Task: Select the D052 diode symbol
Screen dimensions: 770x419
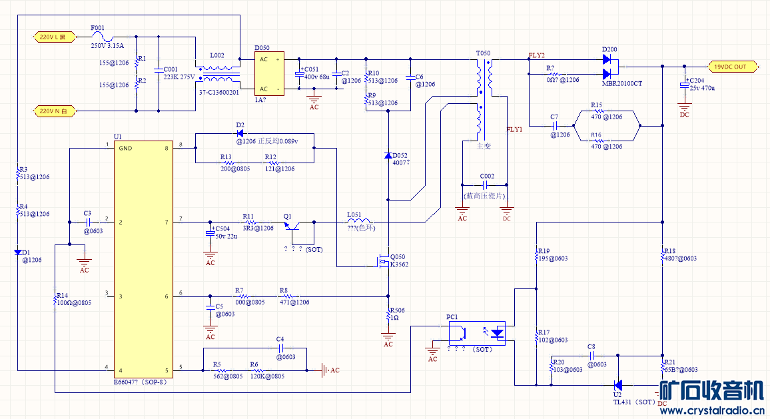Action: point(388,156)
